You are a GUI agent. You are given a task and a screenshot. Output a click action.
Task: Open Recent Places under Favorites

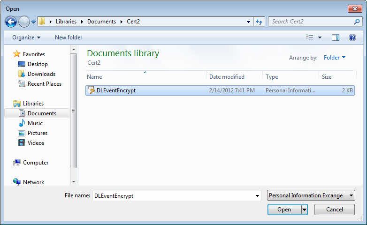coord(45,84)
